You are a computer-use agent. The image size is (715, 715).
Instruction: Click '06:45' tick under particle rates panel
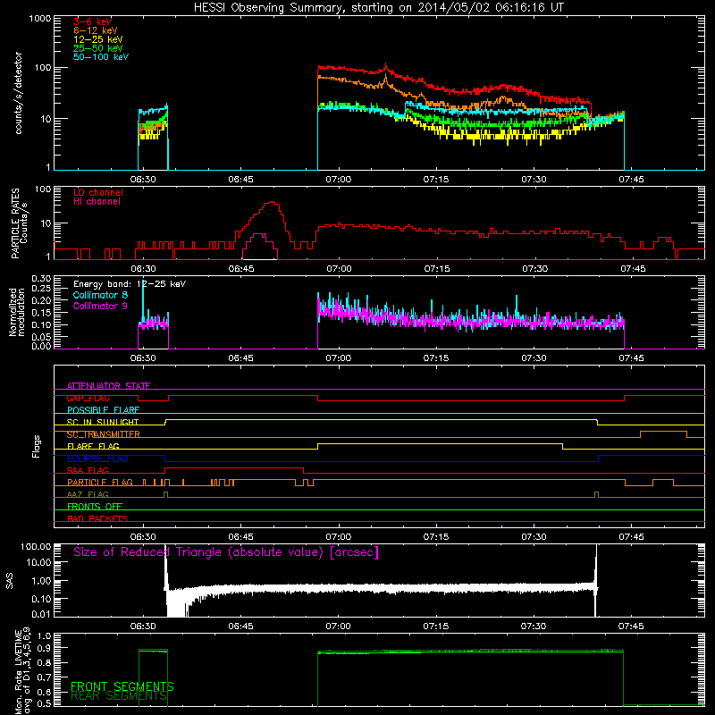point(241,269)
